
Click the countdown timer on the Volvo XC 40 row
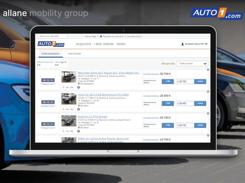tap(48, 102)
